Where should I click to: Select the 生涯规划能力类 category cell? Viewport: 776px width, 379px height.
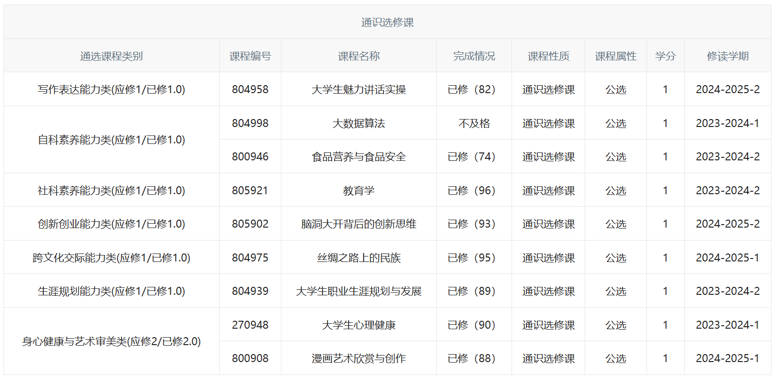[111, 291]
